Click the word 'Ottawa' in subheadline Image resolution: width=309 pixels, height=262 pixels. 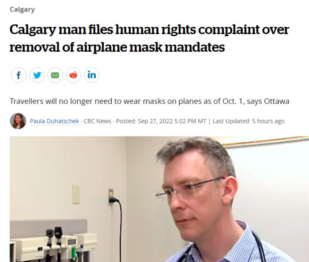(276, 101)
